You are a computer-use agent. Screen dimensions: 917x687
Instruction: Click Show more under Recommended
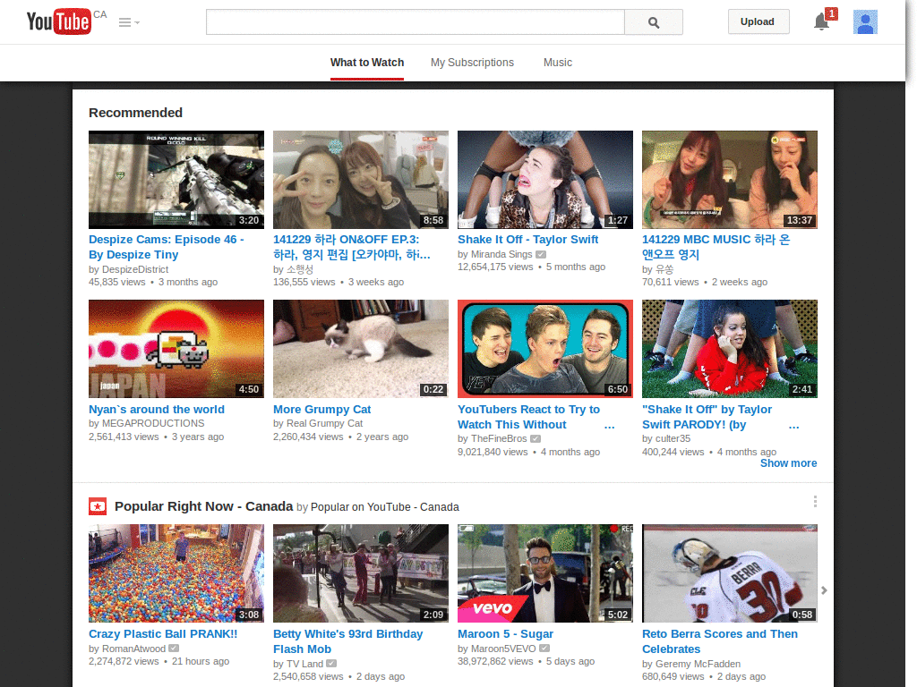(788, 463)
